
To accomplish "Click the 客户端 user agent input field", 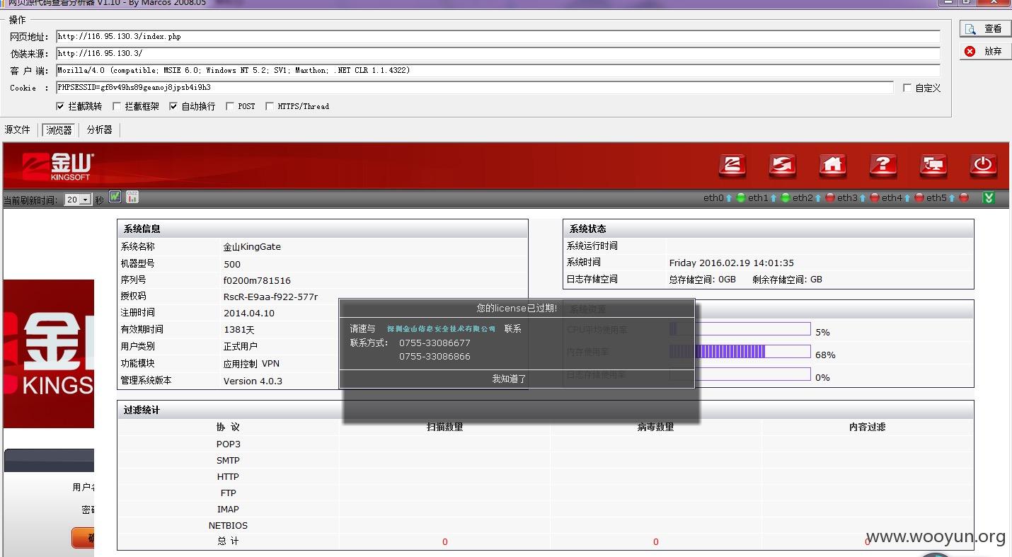I will click(x=498, y=71).
